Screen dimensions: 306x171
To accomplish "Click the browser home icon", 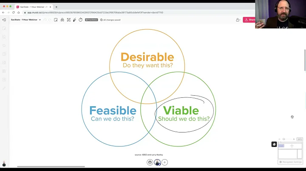I will coord(19,12).
